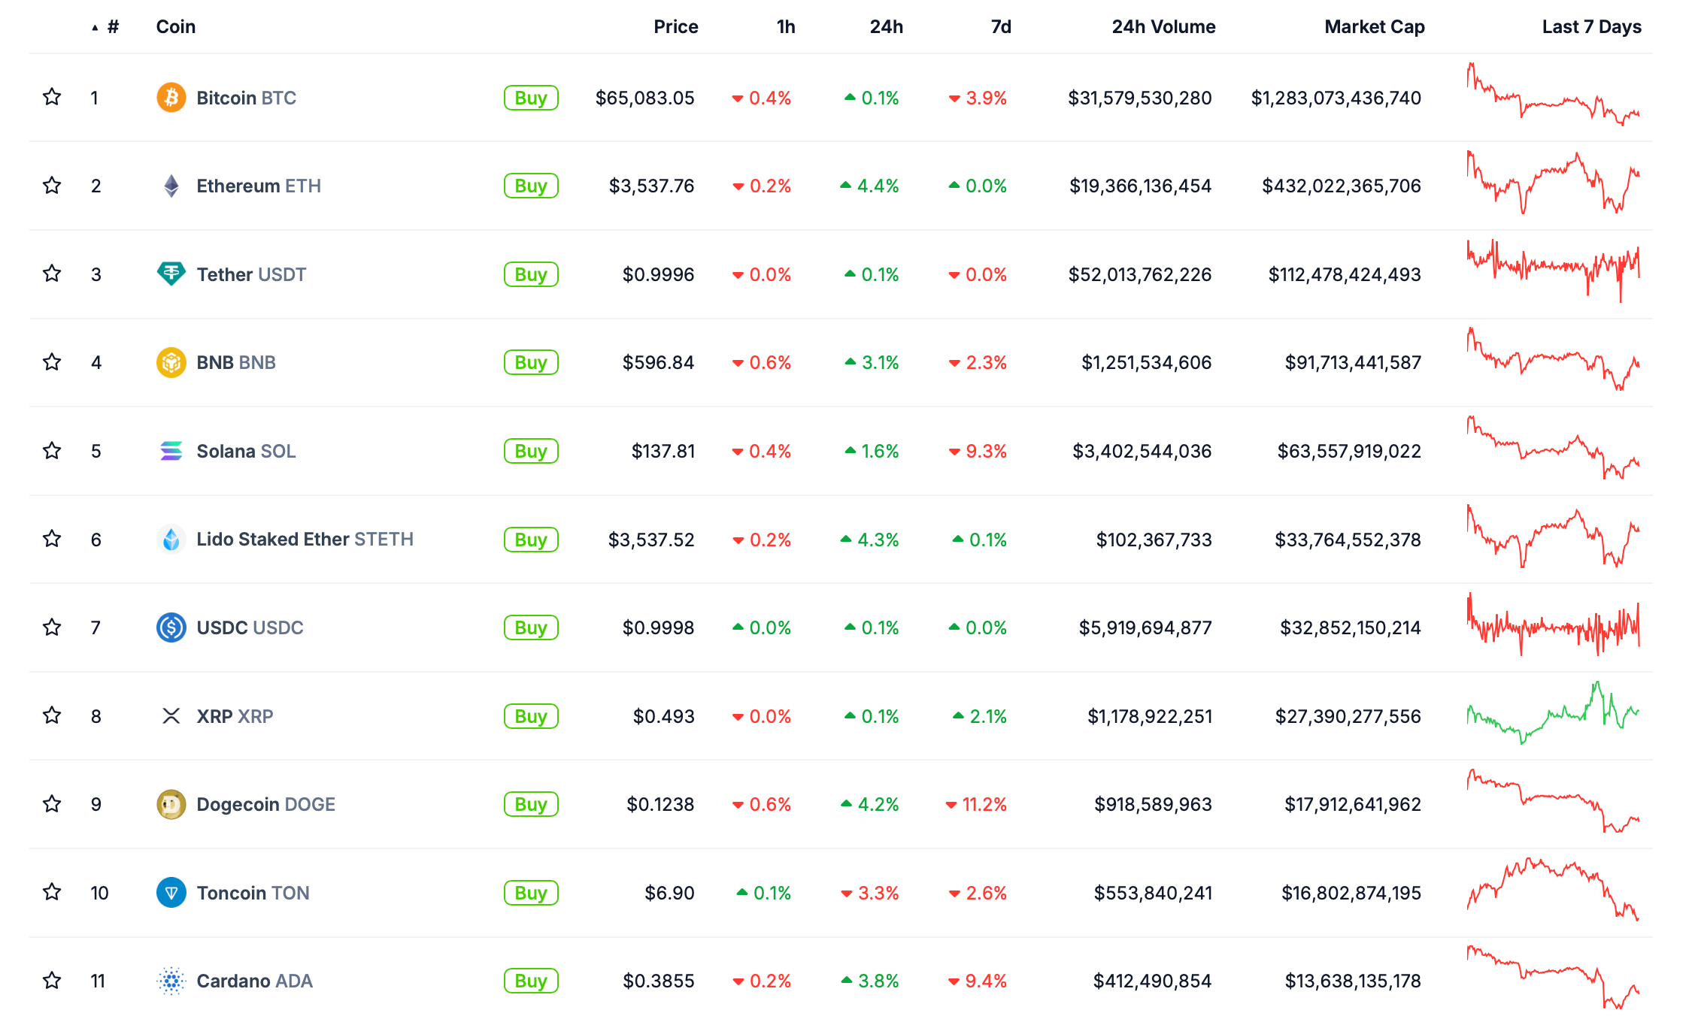This screenshot has width=1695, height=1019.
Task: Click the Bitcoin coin logo icon
Action: click(x=171, y=98)
